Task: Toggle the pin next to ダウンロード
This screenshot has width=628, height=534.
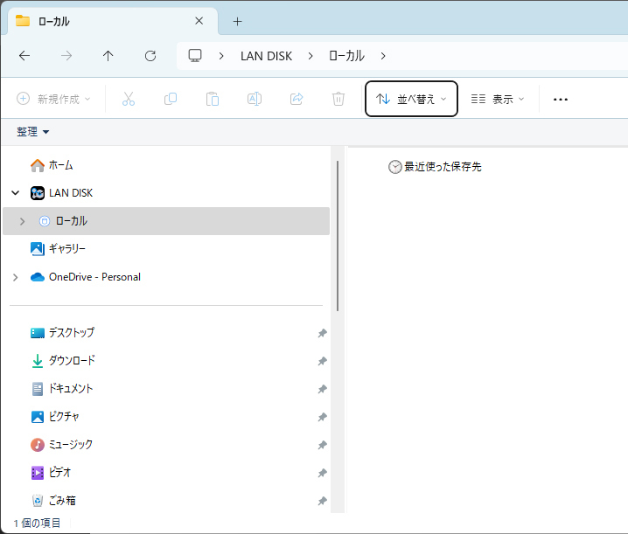Action: click(x=322, y=361)
